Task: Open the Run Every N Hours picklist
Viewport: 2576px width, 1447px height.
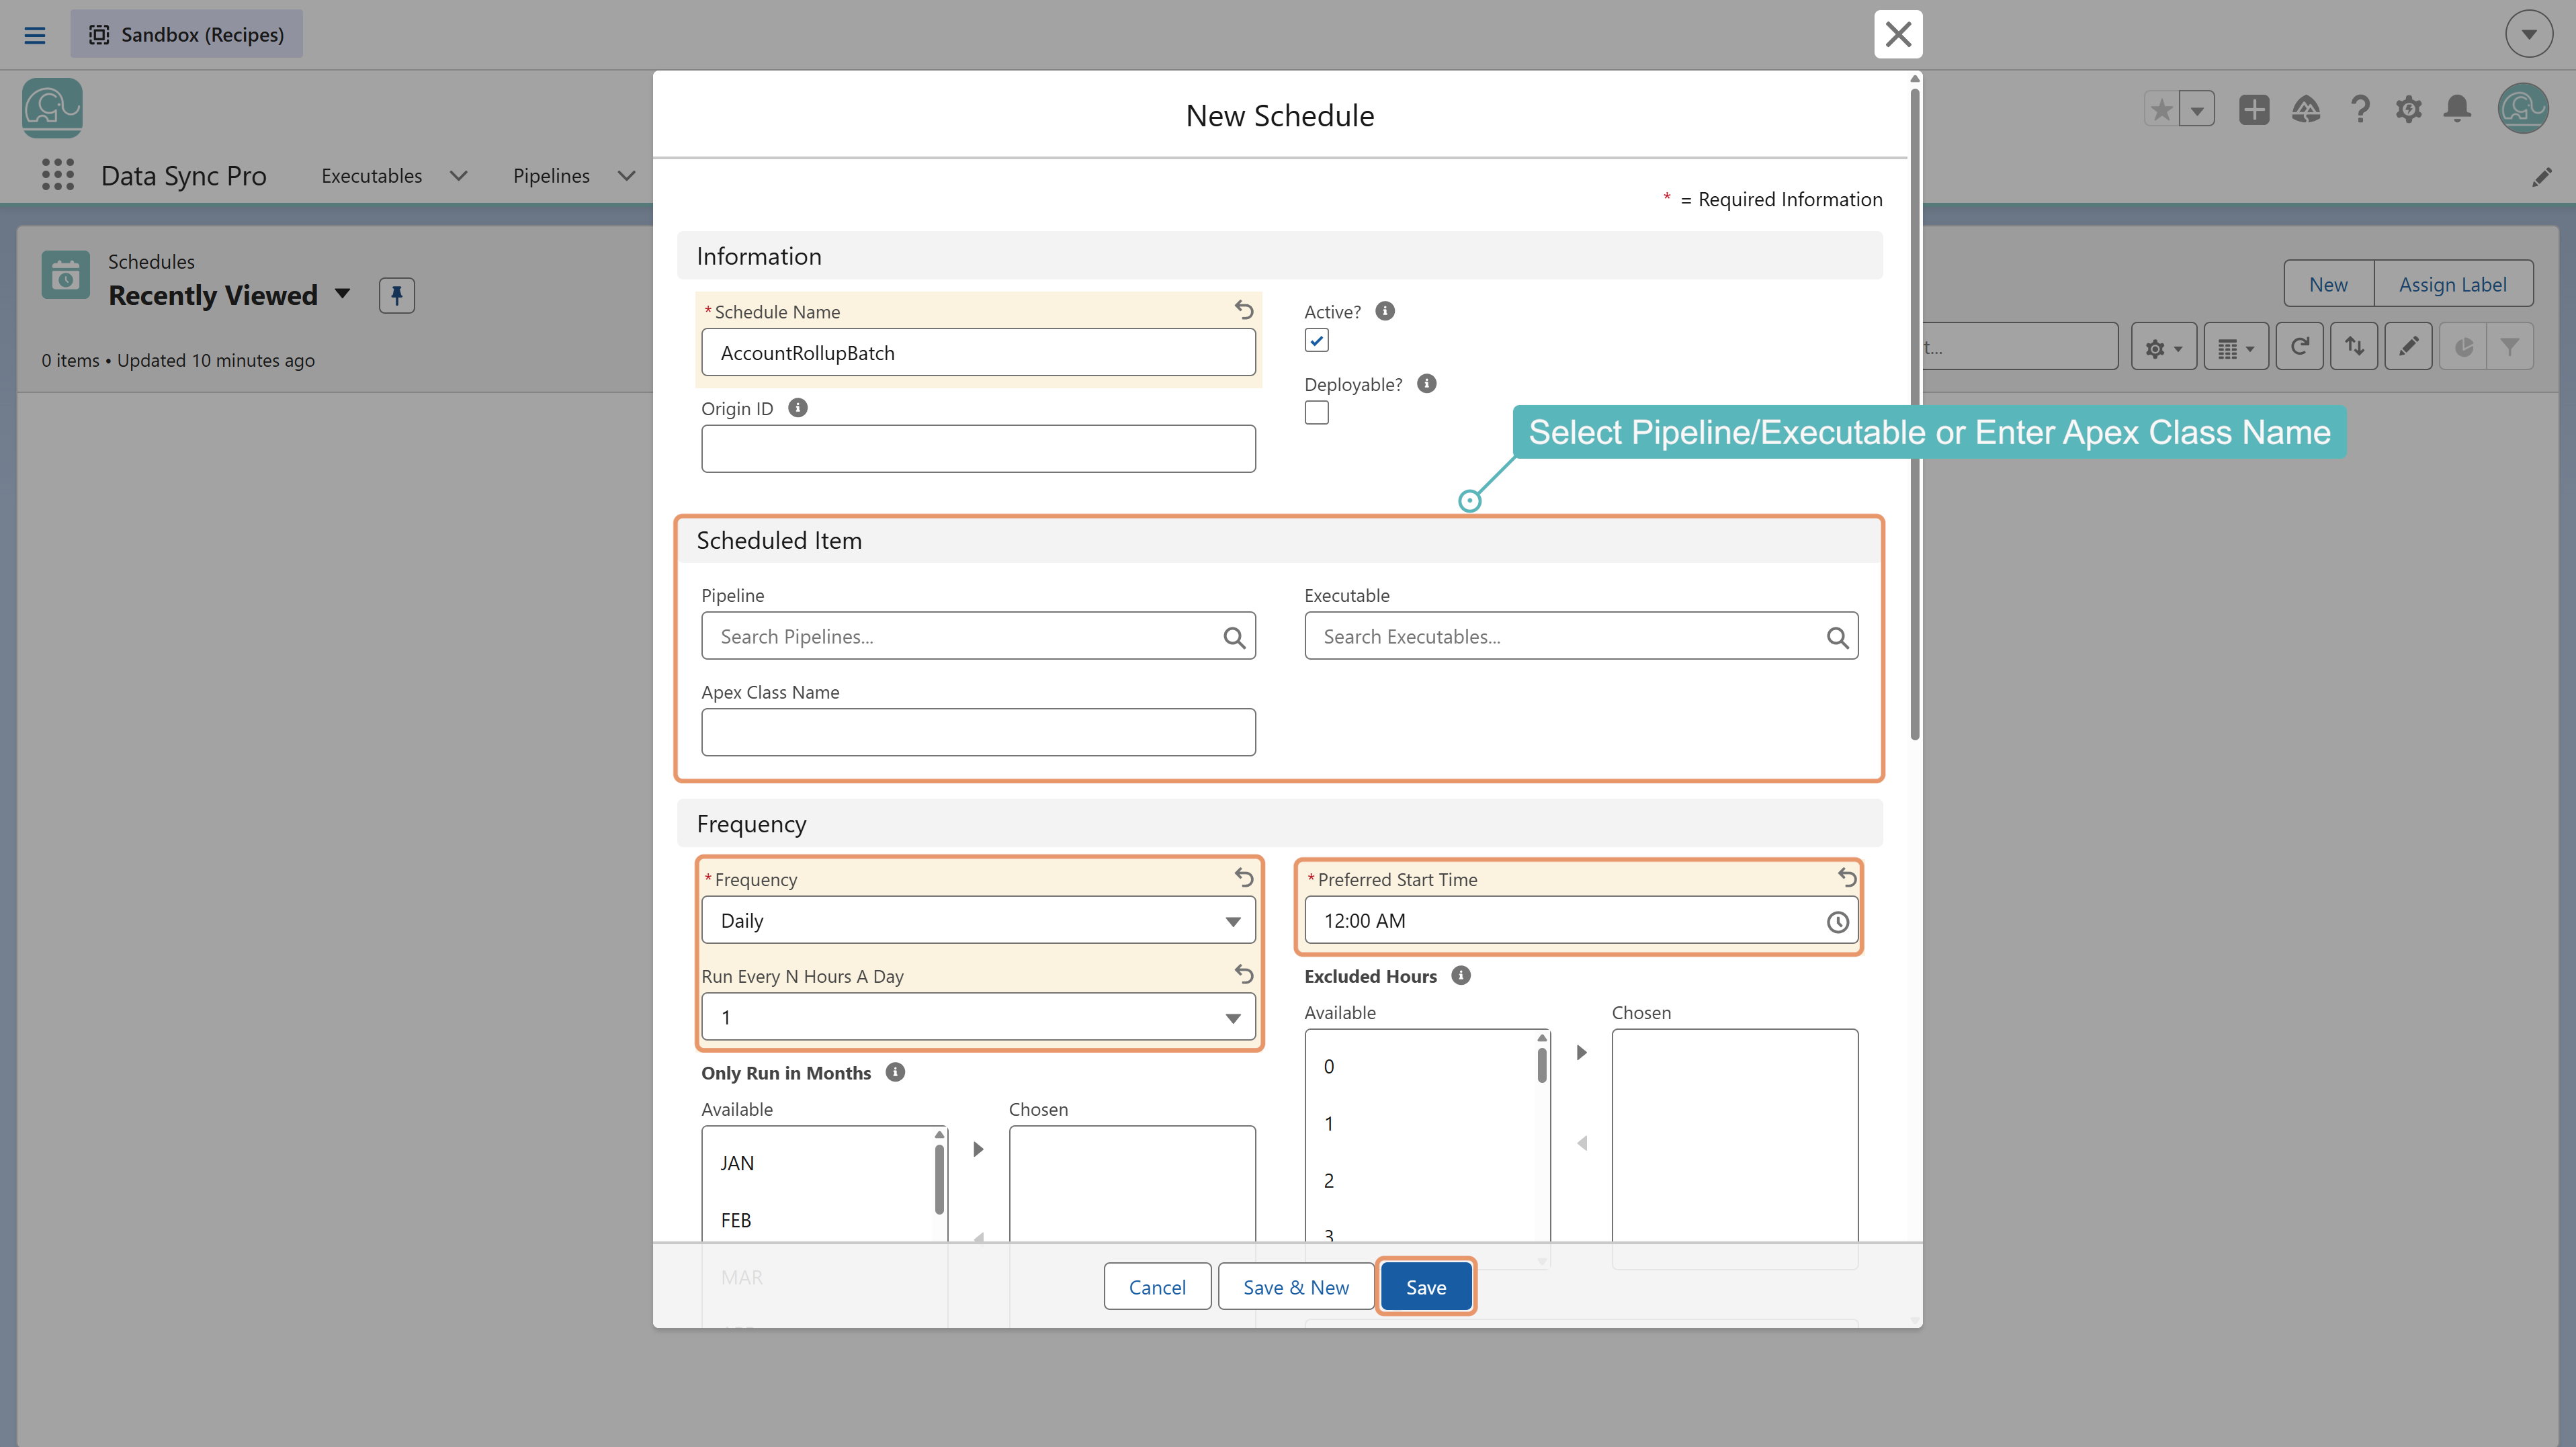Action: tap(978, 1017)
